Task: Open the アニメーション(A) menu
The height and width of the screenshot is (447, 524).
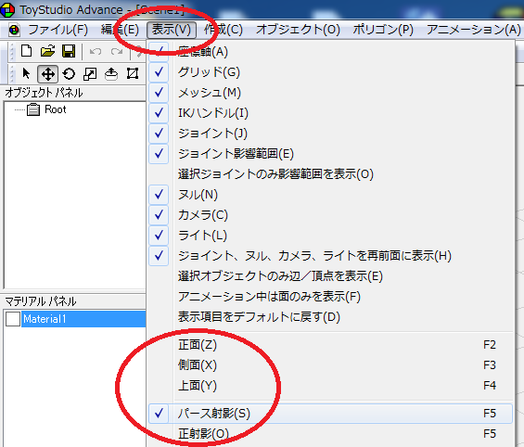Action: click(x=473, y=30)
